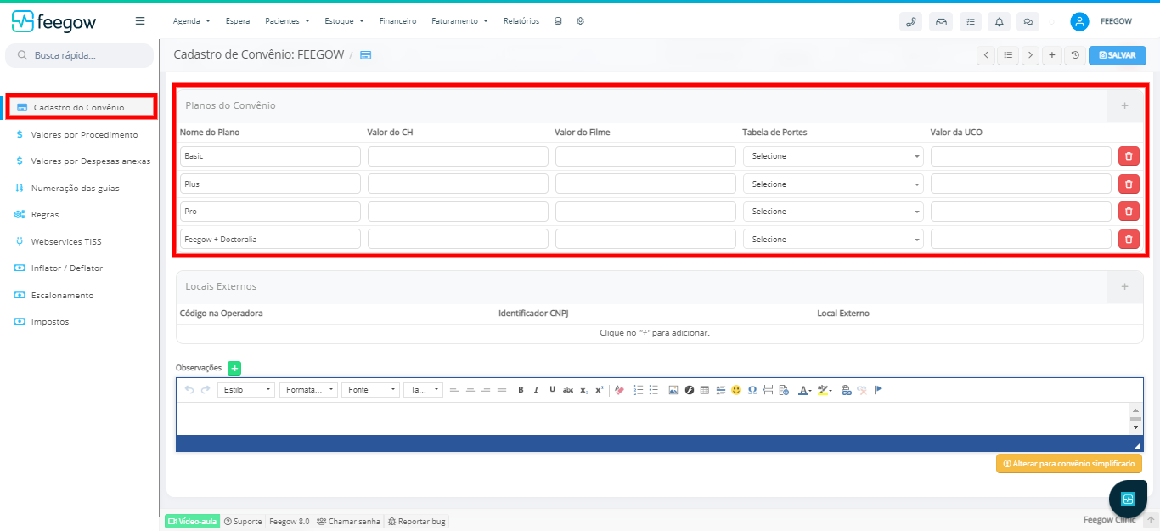The height and width of the screenshot is (531, 1160).
Task: Open Numeração das guias in sidebar
Action: [x=75, y=188]
